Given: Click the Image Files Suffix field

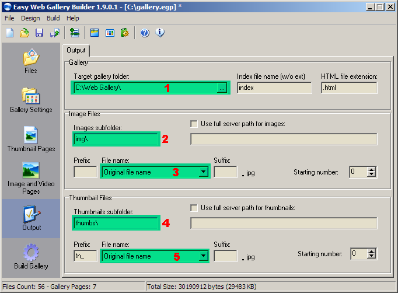Looking at the screenshot, I should coord(225,172).
